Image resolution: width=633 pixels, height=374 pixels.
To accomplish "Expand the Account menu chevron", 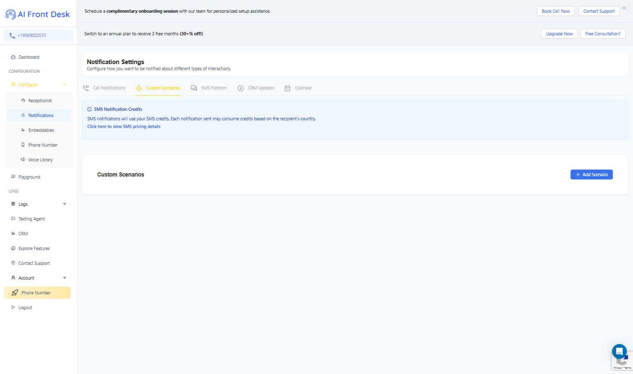I will coord(64,278).
